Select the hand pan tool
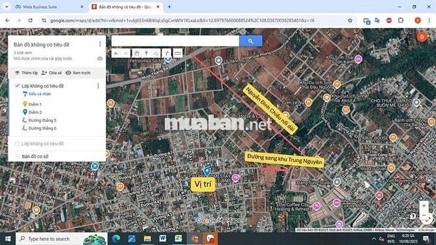 [x=136, y=53]
